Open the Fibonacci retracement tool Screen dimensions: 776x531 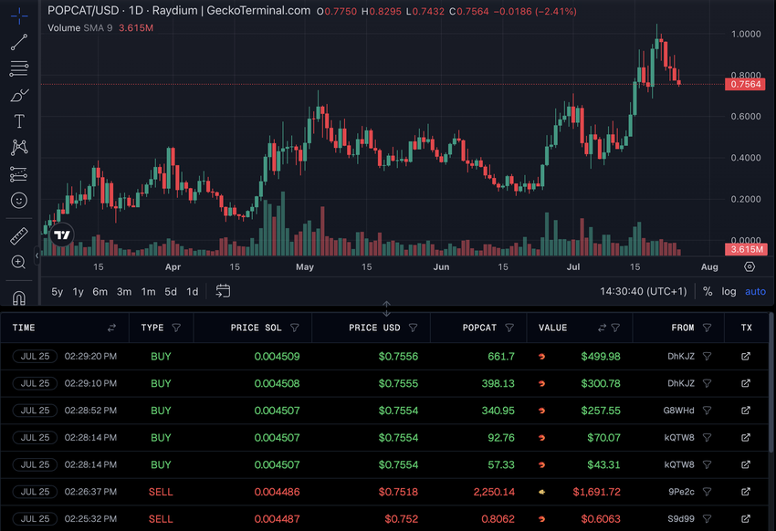[x=19, y=68]
